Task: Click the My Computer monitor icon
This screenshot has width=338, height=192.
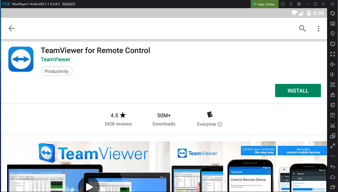Action: [332, 44]
